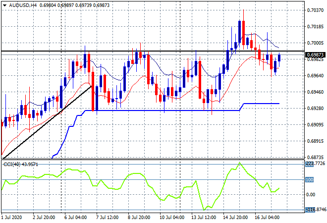
Task: Click the 1 Jul 2020 date label
Action: [11, 218]
